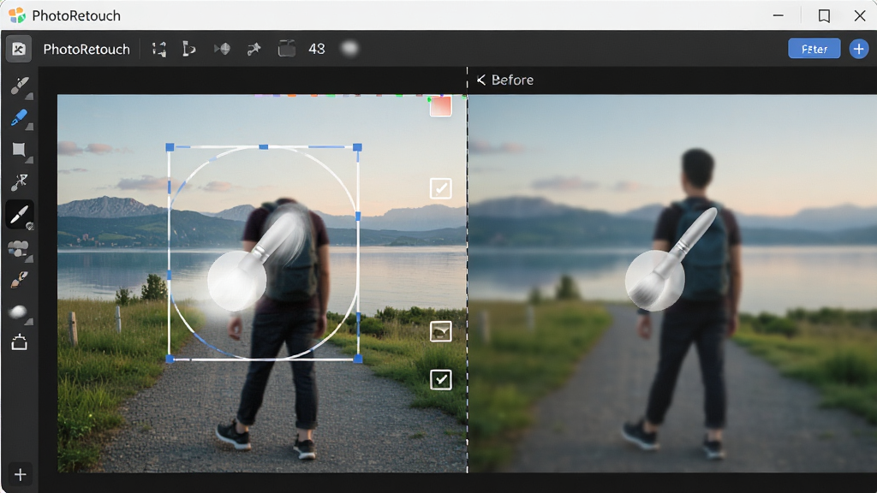The height and width of the screenshot is (493, 877).
Task: Click the Before label
Action: click(512, 80)
